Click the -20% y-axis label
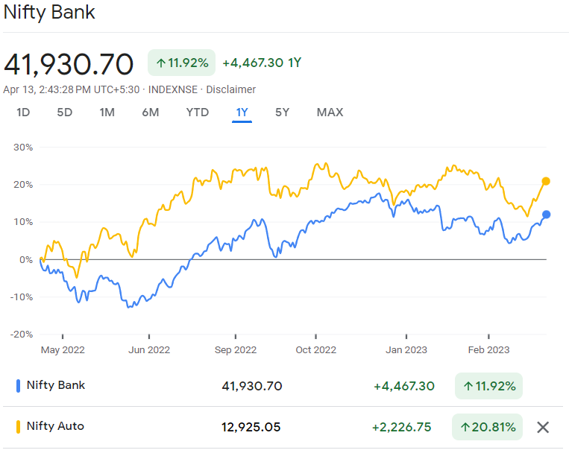 click(22, 334)
